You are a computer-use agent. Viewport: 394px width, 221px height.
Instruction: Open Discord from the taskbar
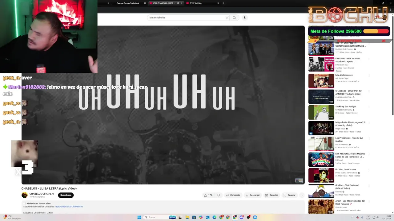241,217
